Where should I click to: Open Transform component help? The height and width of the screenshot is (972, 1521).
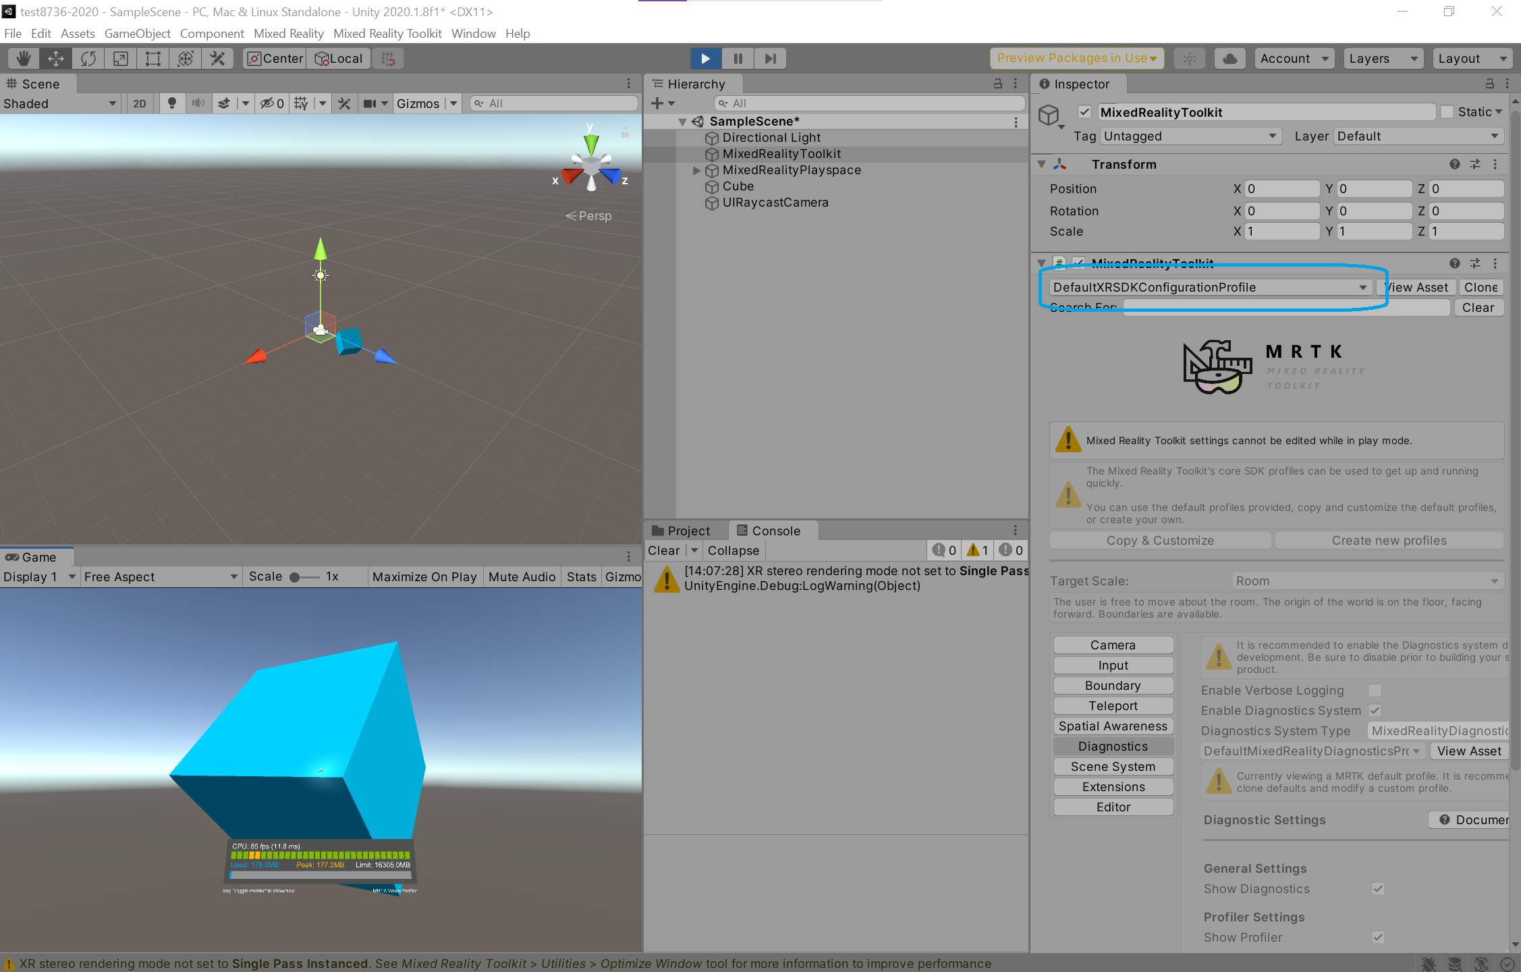click(1455, 164)
